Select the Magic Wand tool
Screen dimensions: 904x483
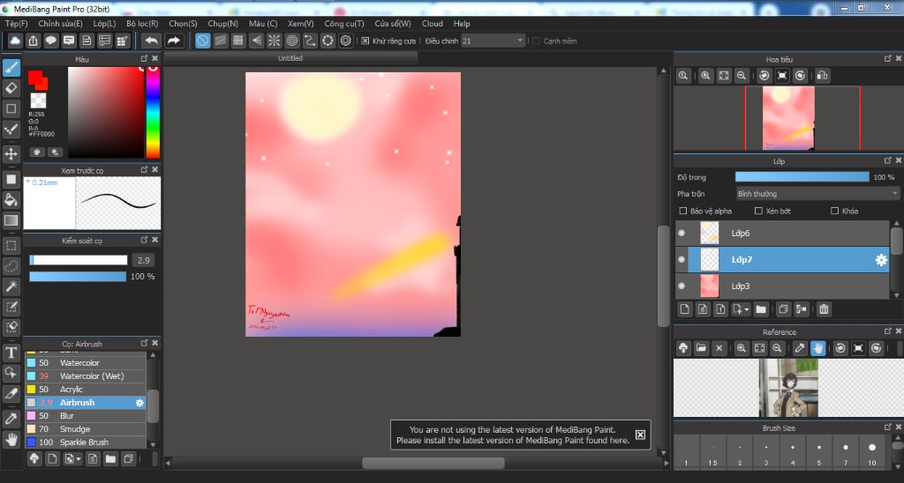[11, 286]
